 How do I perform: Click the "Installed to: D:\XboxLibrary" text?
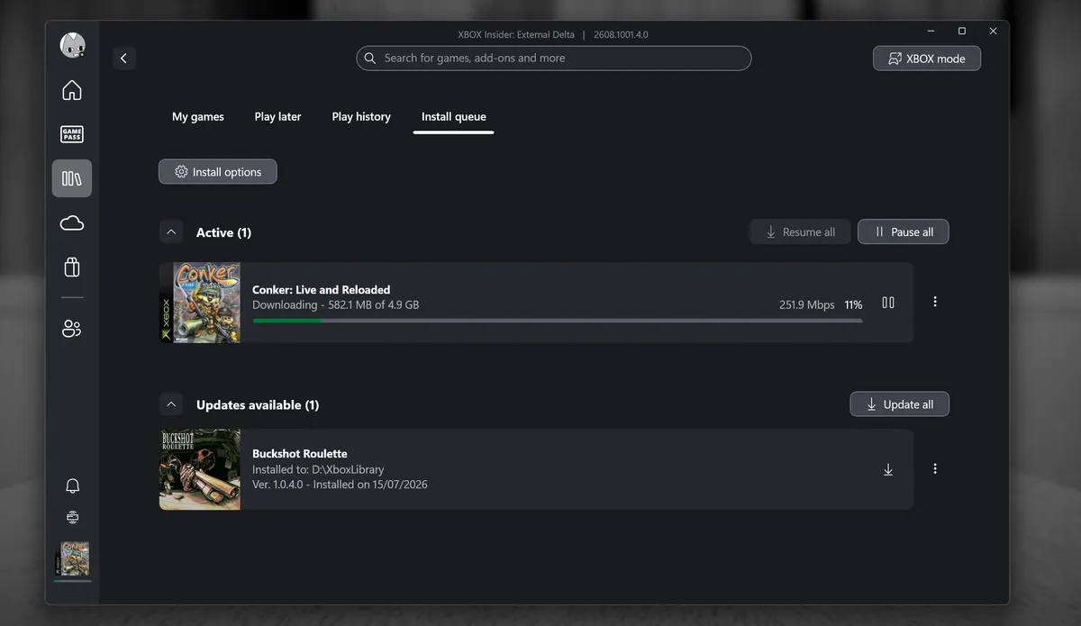[x=318, y=469]
